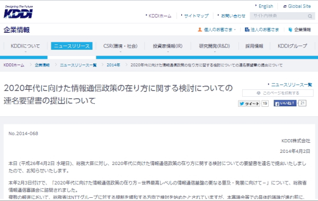The width and height of the screenshot is (318, 201).
Task: Expand 個人のお客さま dropdown
Action: 219,30
